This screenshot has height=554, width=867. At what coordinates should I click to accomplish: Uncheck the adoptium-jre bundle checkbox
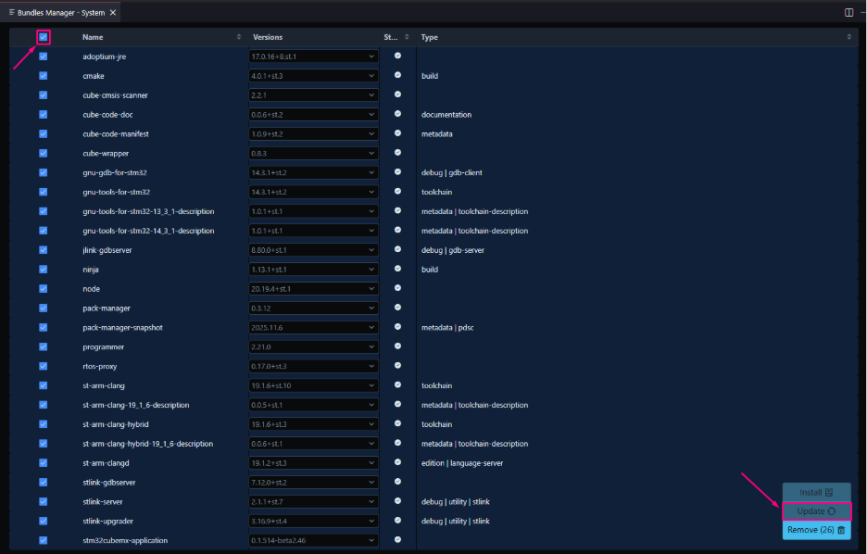44,57
